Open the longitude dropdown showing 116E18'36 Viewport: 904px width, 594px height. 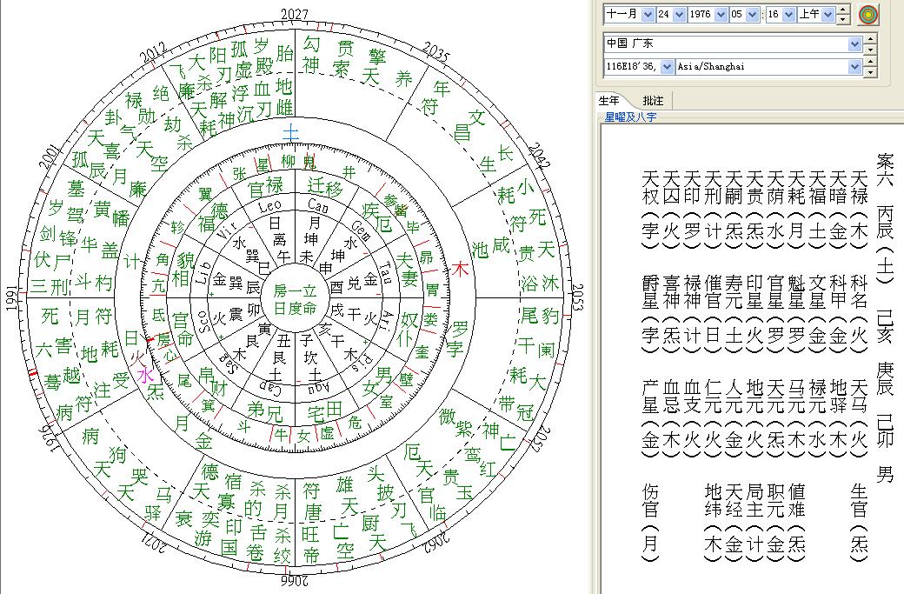pos(667,67)
